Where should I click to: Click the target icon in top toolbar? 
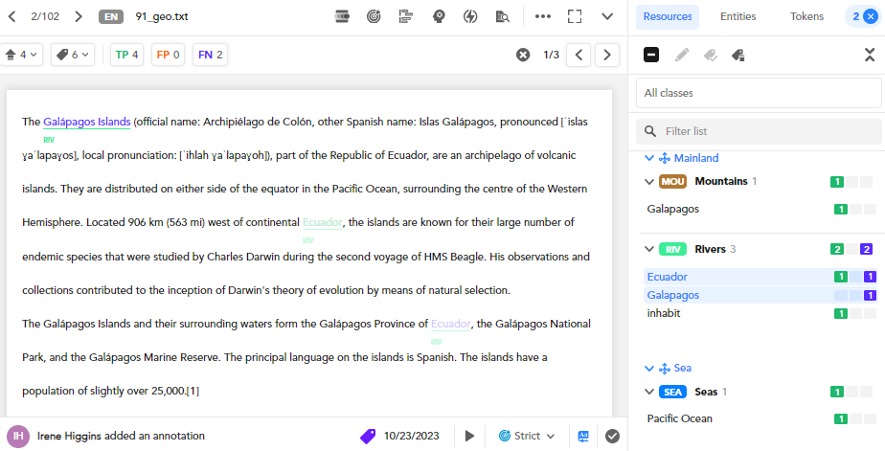coord(374,16)
